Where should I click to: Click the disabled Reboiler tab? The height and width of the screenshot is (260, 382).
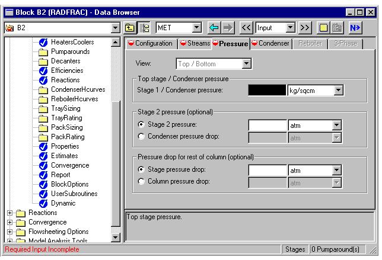tap(310, 44)
